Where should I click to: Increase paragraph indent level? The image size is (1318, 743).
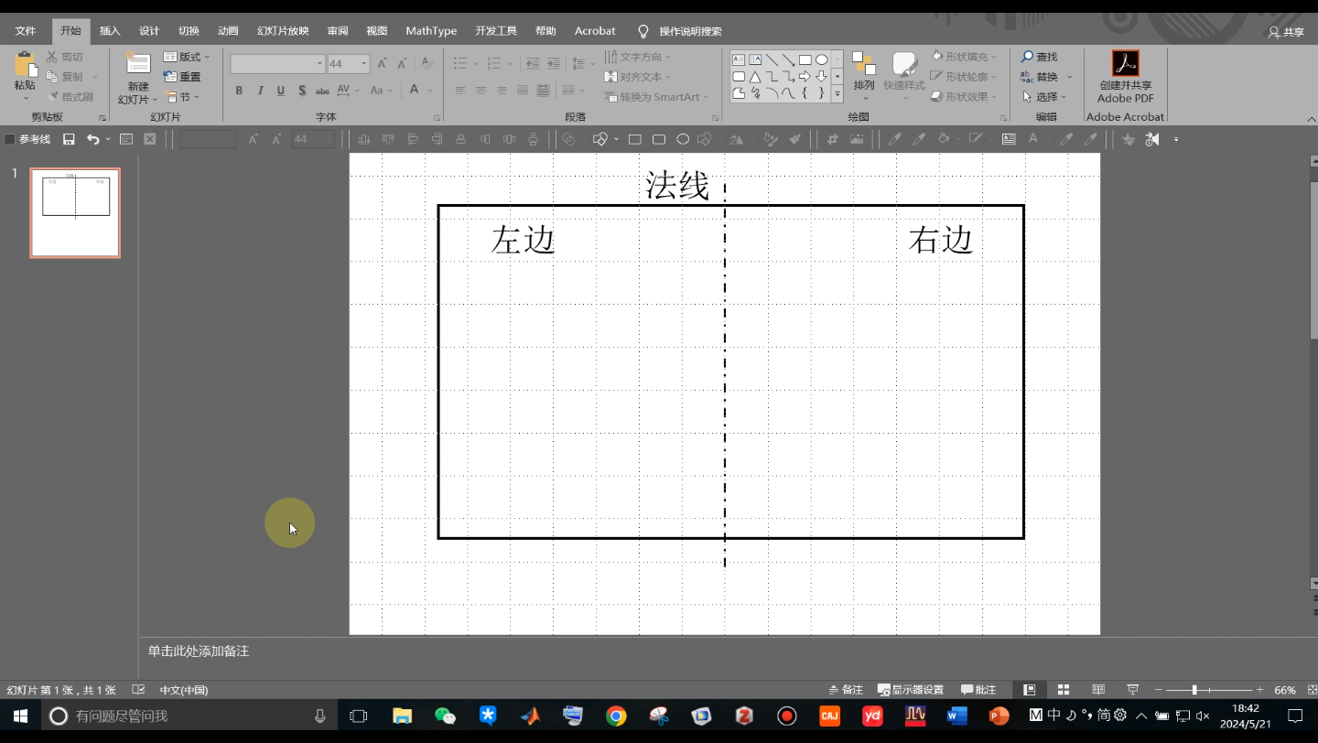[x=553, y=63]
